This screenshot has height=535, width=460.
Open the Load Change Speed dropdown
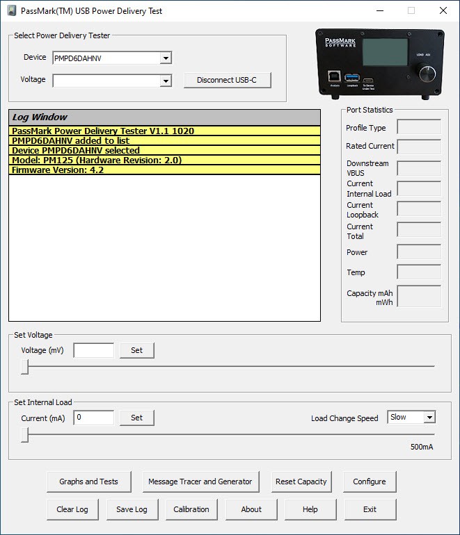coord(429,417)
